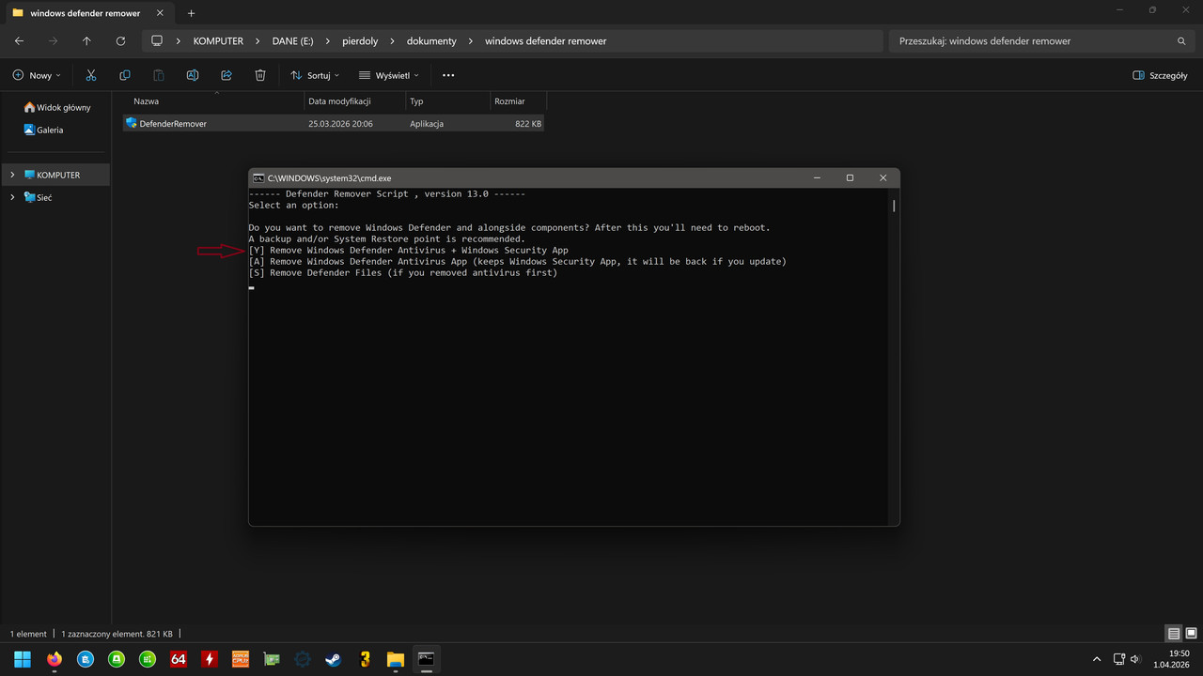The height and width of the screenshot is (676, 1203).
Task: Select KOMPUTER in navigation pane
Action: [x=58, y=175]
